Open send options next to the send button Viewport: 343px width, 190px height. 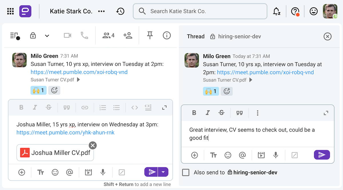pos(163,172)
